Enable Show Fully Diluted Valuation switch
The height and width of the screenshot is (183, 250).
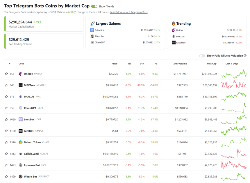(x=202, y=56)
